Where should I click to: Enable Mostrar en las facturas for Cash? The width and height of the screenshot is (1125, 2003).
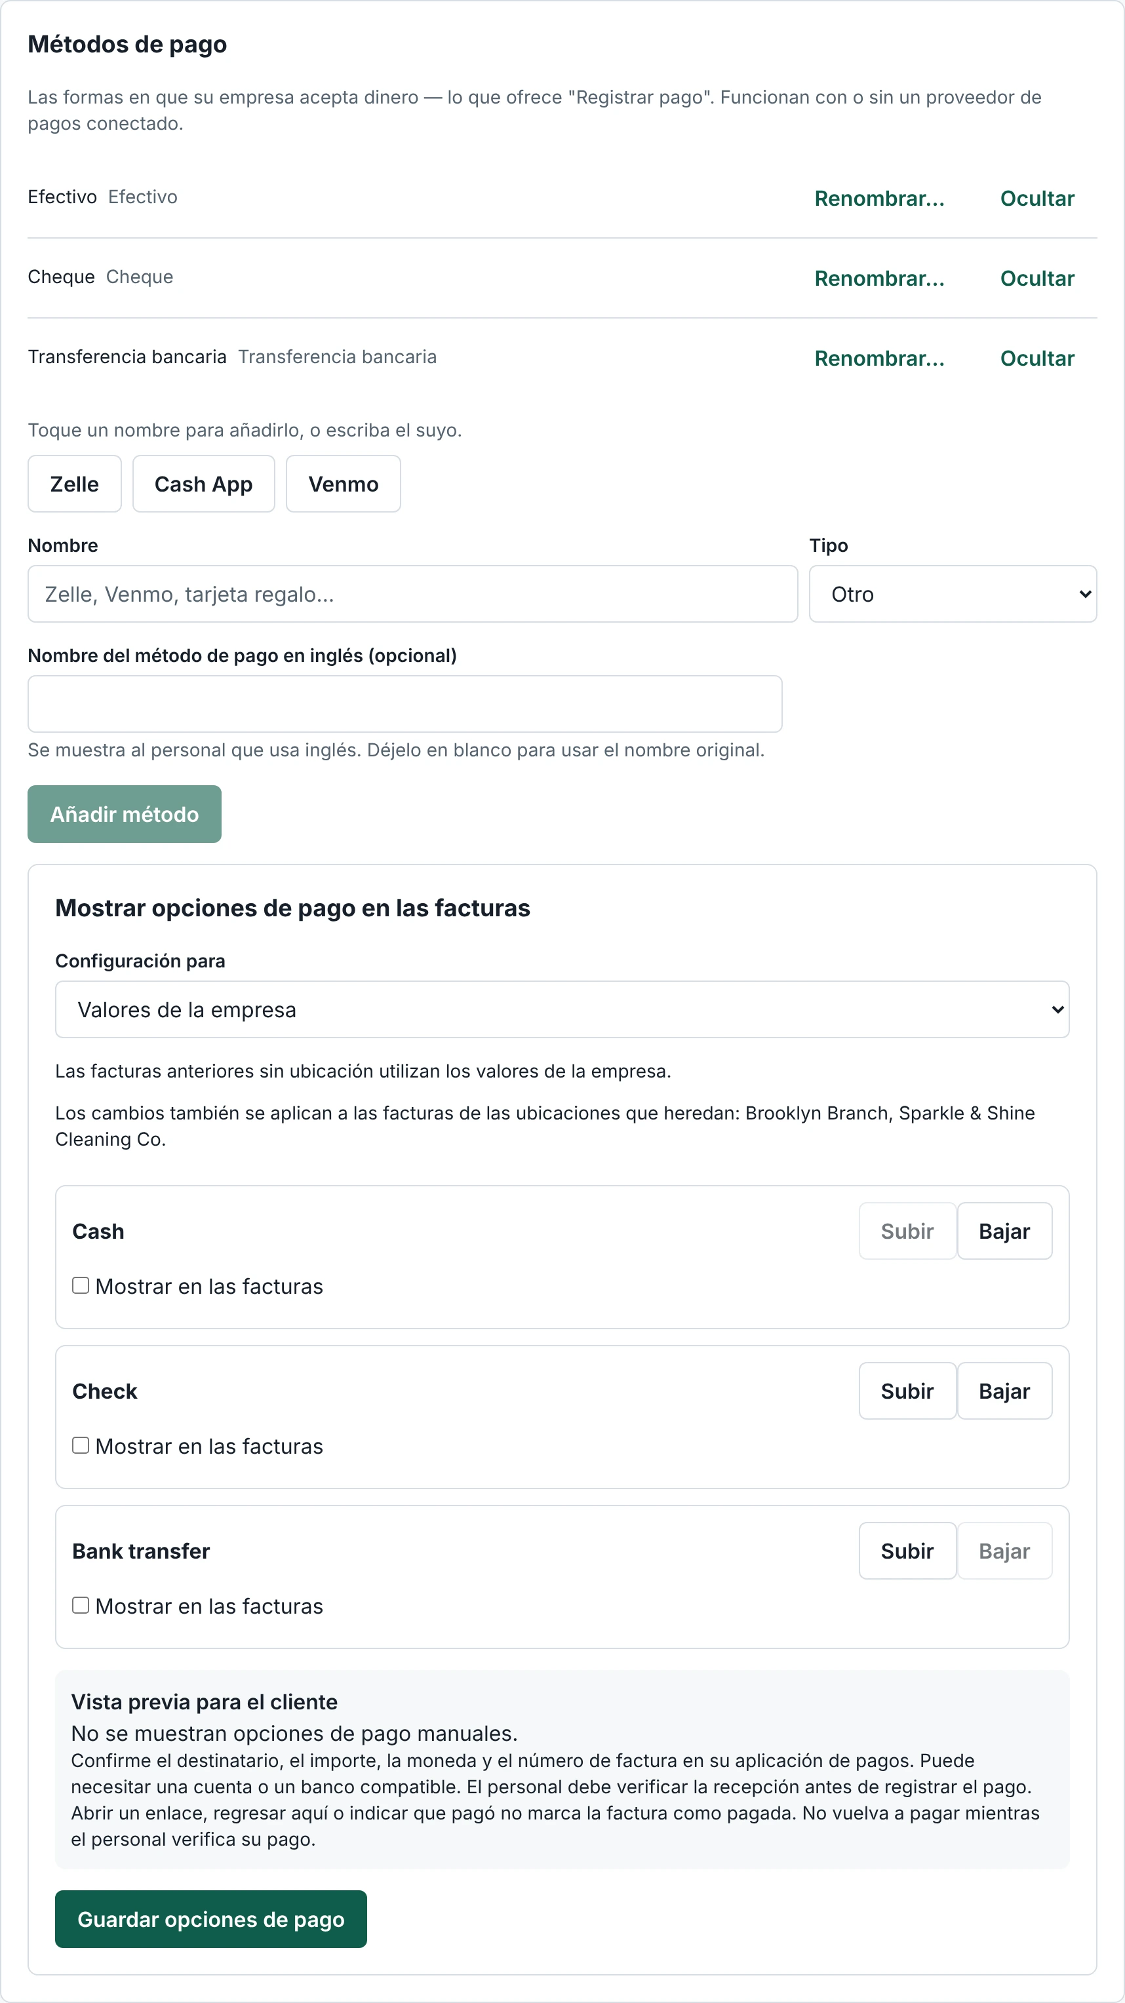tap(81, 1285)
